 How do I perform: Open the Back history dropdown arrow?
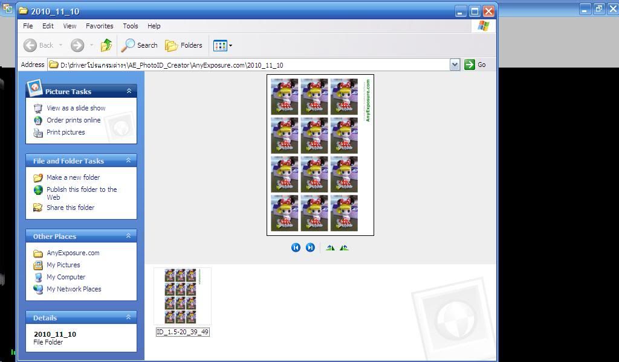[x=60, y=45]
